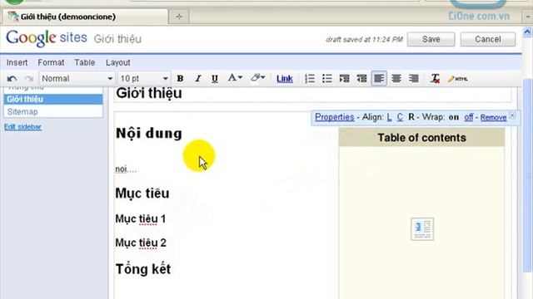This screenshot has width=533, height=299.
Task: Click the noi.... paragraph text
Action: click(x=126, y=169)
